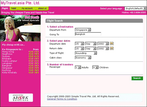
Task: Open the departure date calendar icon
Action: pos(112,44)
